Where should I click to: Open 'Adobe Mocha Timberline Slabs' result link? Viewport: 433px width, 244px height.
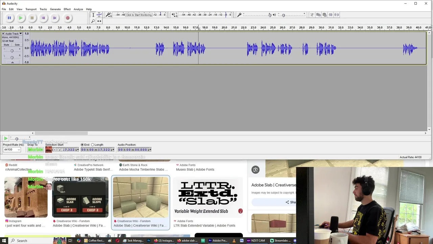143,169
